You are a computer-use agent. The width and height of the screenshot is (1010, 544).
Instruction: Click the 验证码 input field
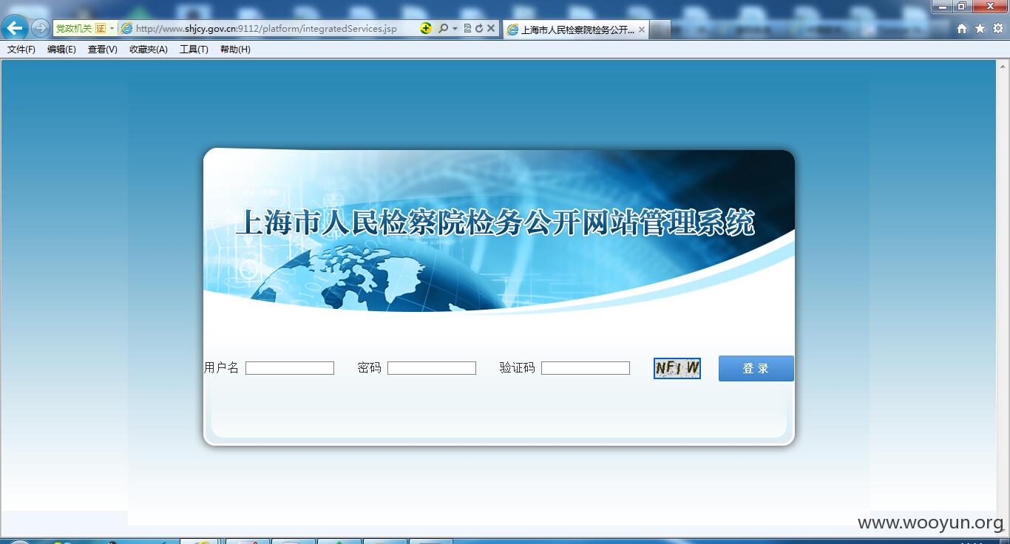coord(586,368)
